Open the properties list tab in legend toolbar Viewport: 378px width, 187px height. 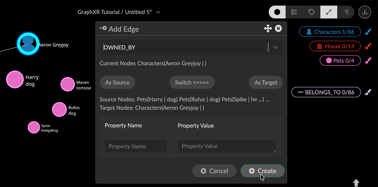click(346, 12)
